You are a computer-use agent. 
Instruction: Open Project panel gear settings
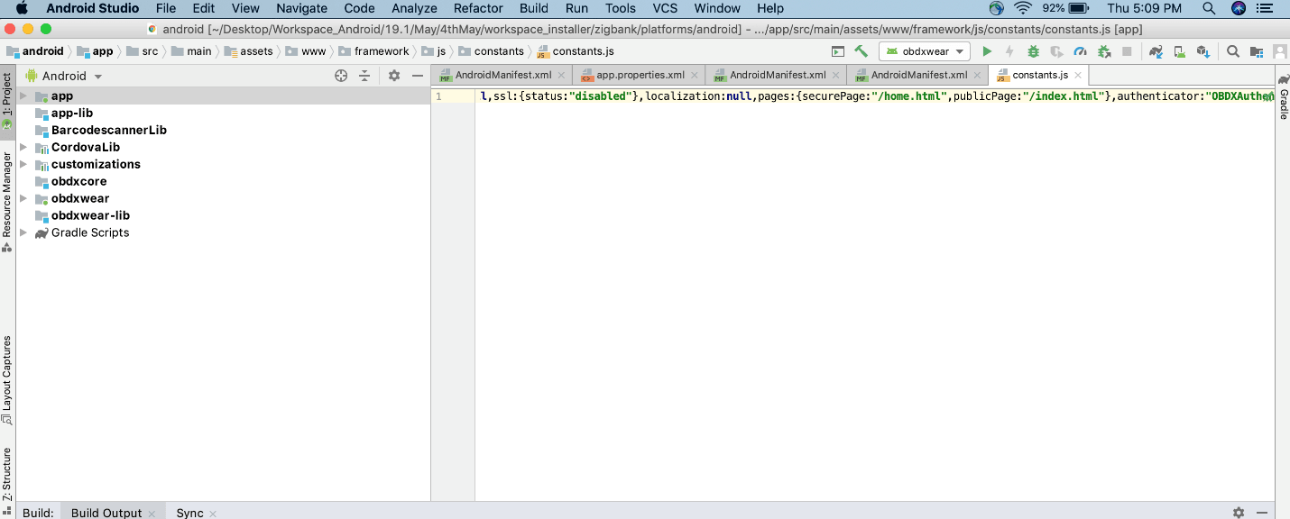394,76
